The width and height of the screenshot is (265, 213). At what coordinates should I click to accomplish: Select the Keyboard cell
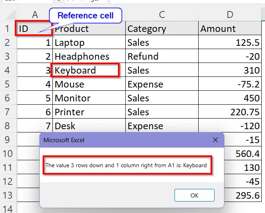pyautogui.click(x=89, y=70)
